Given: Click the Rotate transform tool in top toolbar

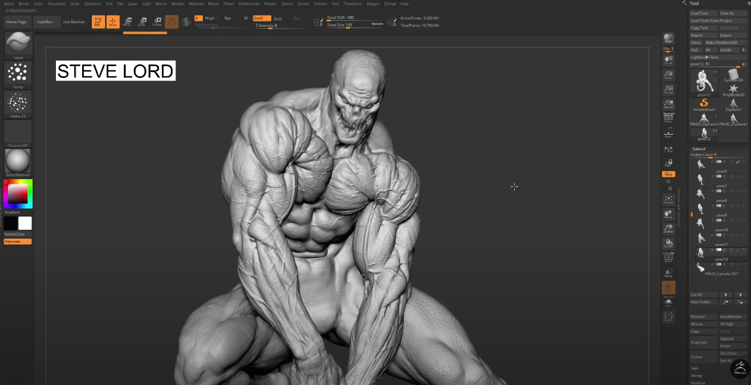Looking at the screenshot, I should 157,22.
